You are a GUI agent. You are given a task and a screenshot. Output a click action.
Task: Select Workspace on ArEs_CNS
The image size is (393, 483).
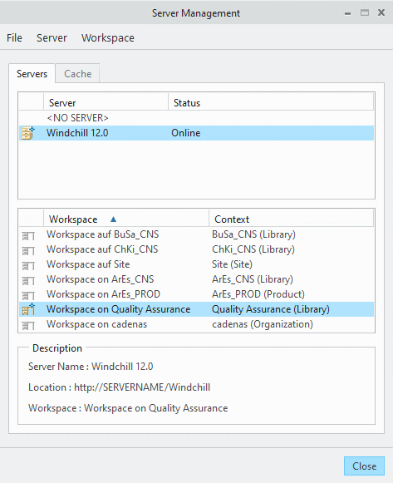[x=100, y=279]
